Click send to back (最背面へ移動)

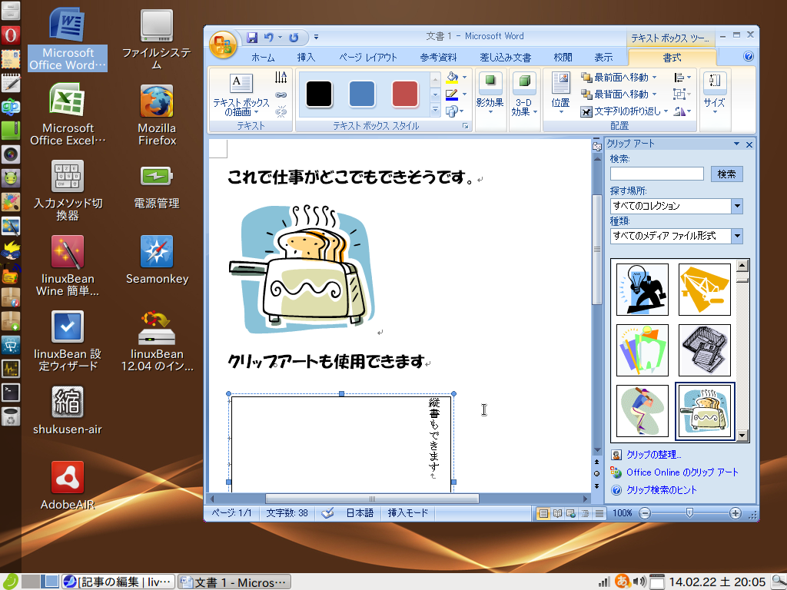point(619,94)
